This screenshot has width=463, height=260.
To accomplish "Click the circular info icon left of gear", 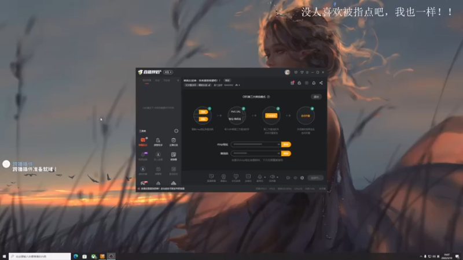I will (x=295, y=178).
